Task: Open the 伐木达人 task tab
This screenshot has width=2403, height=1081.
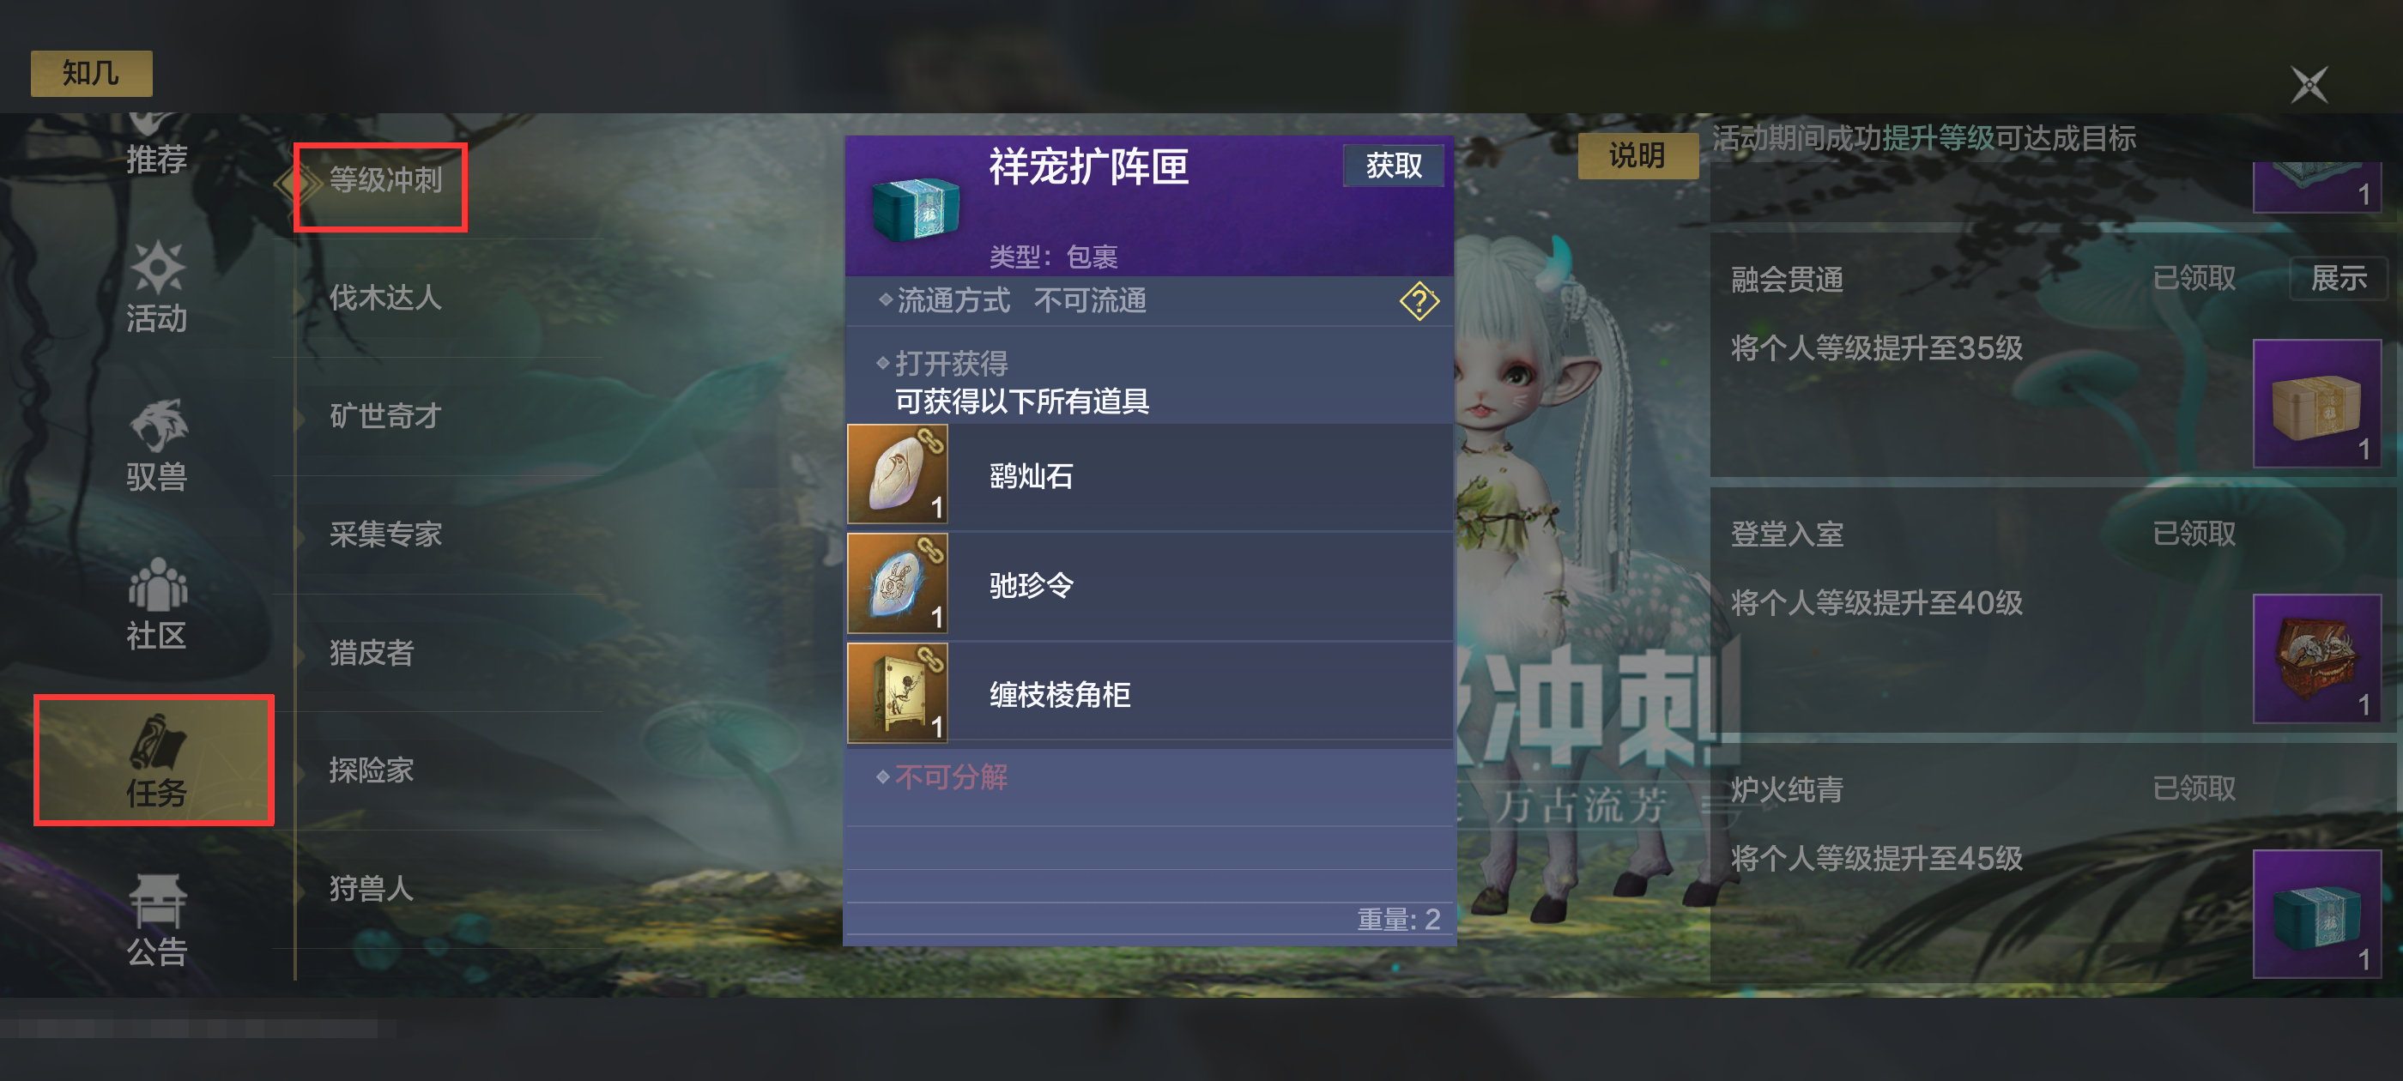Action: (384, 298)
